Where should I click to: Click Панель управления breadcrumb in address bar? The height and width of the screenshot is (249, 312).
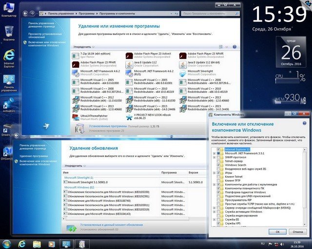60,14
